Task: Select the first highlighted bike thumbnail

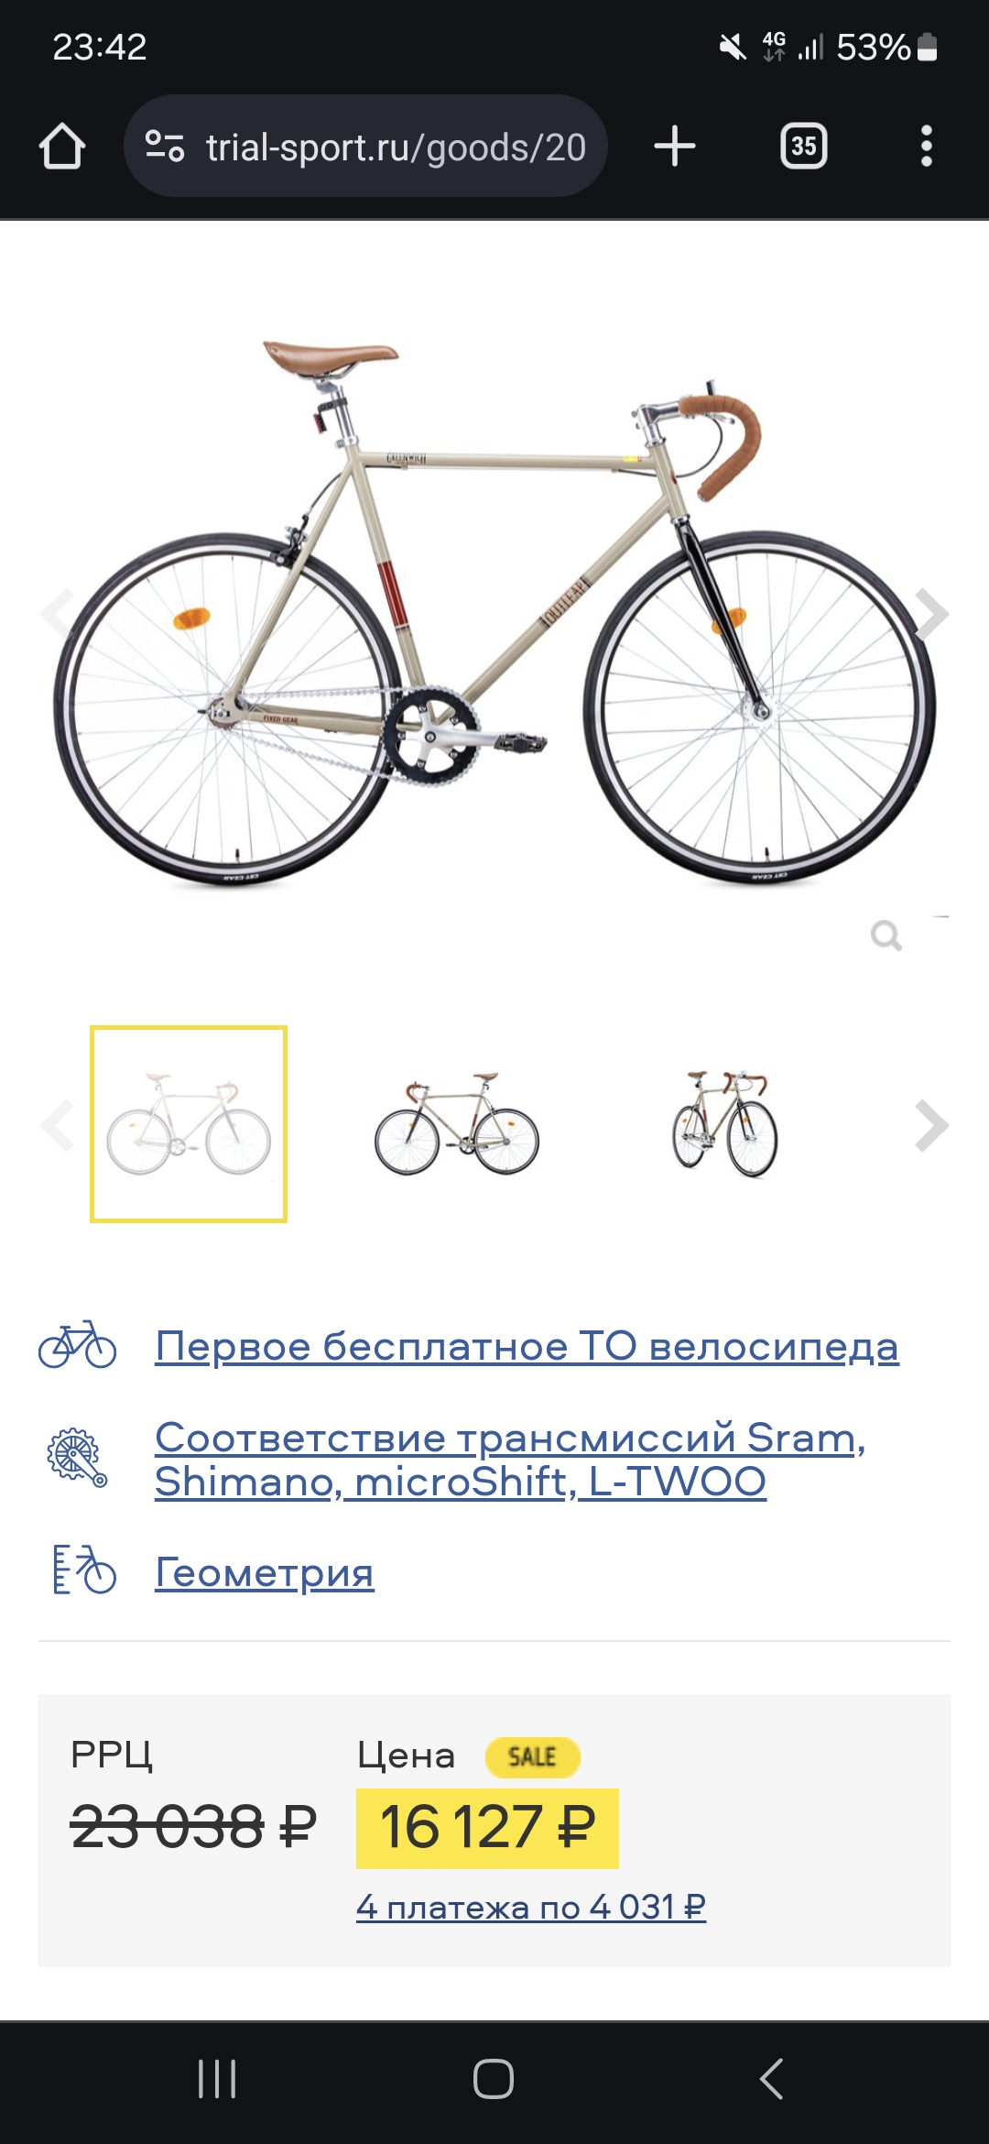Action: click(x=189, y=1124)
